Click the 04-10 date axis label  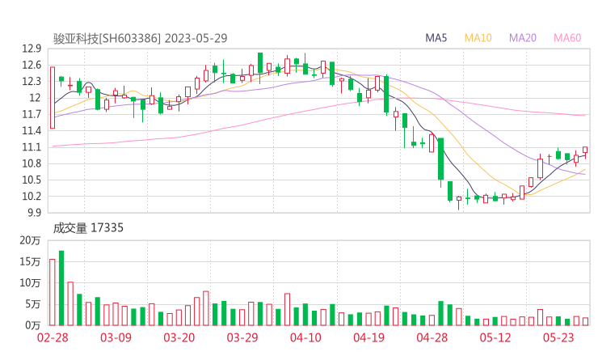click(305, 337)
